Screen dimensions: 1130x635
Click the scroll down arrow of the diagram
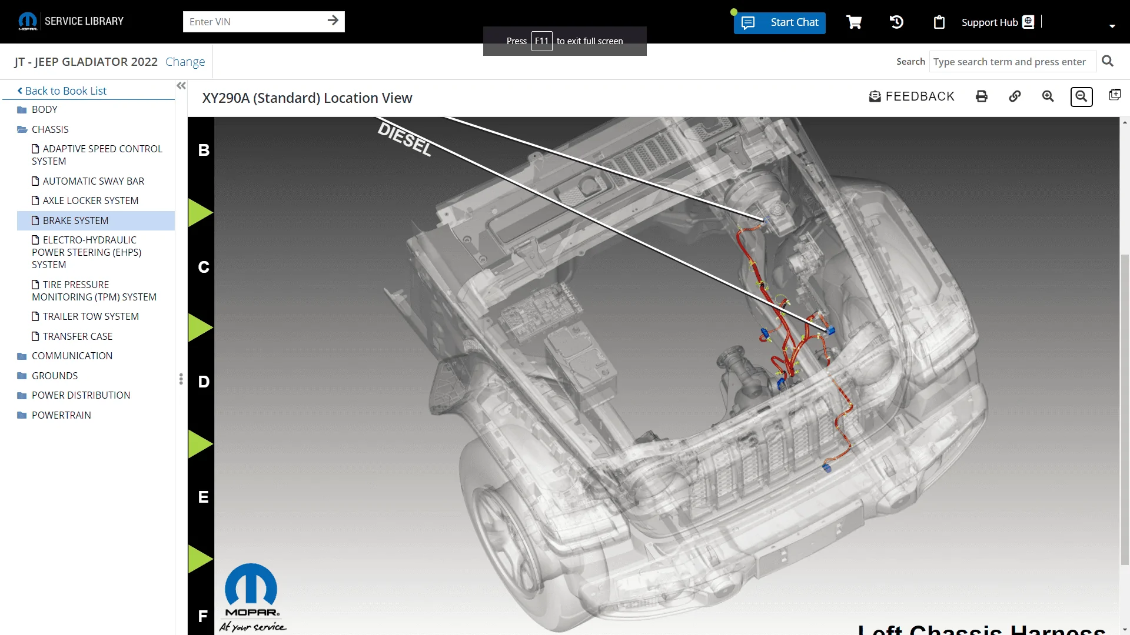(x=1125, y=630)
